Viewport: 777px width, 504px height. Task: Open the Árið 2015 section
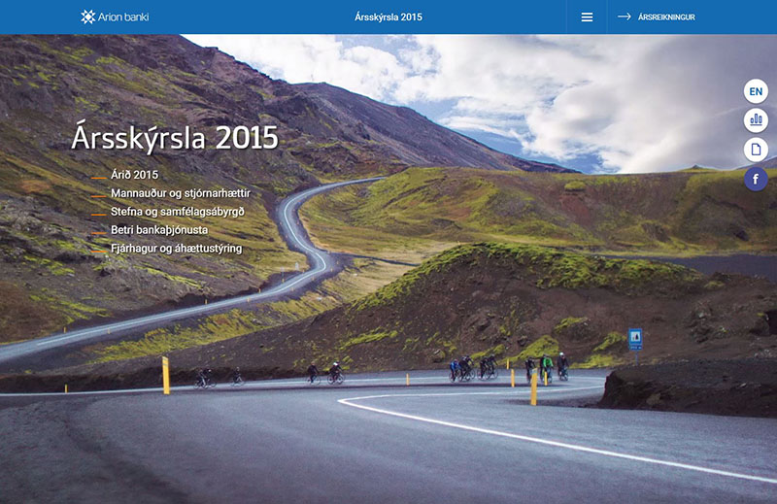(134, 175)
